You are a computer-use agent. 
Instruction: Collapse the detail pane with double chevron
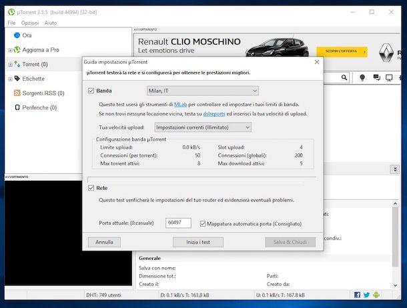click(395, 169)
